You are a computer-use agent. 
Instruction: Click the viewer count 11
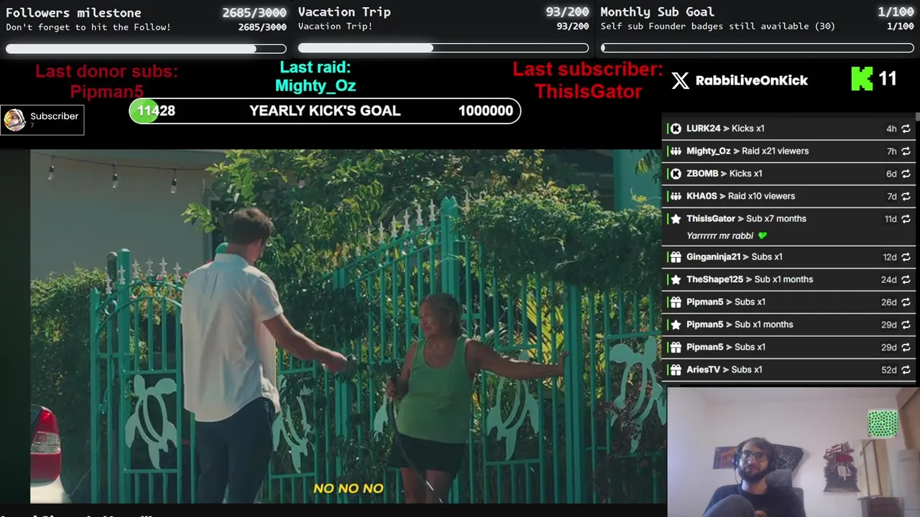coord(888,79)
